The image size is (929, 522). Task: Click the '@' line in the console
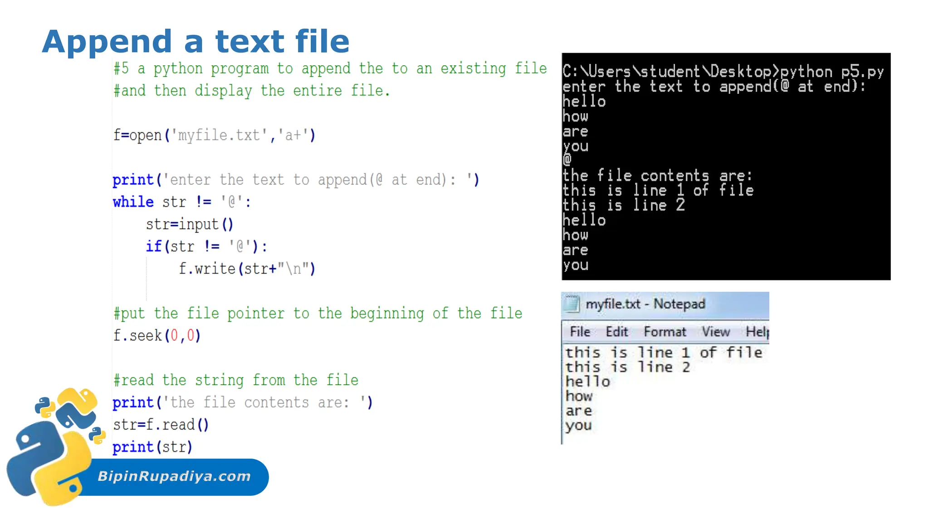click(x=567, y=159)
